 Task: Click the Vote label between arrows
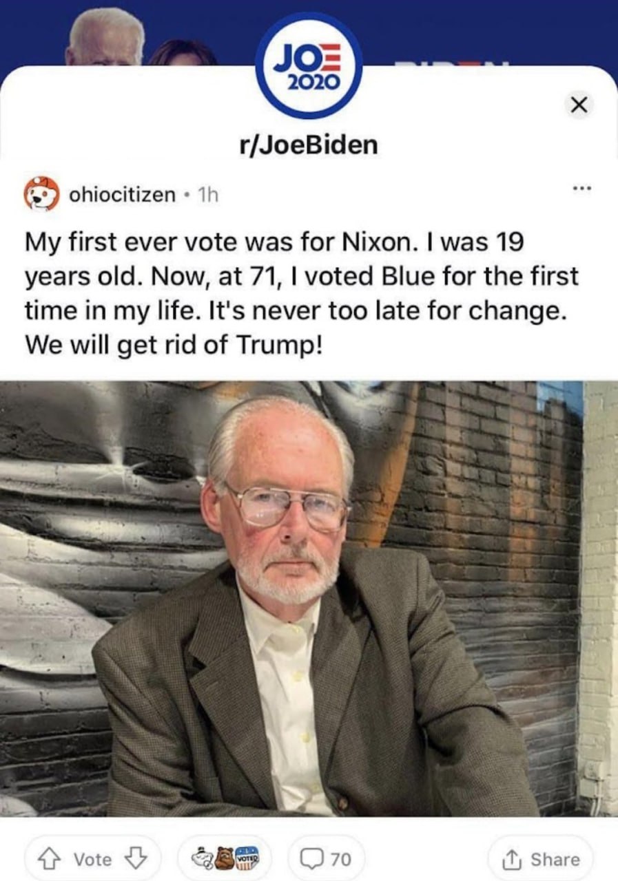92,859
